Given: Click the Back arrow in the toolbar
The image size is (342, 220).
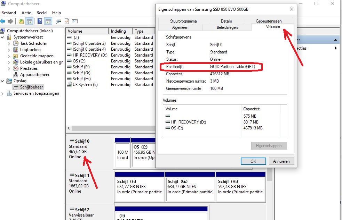Looking at the screenshot, I should click(x=3, y=22).
